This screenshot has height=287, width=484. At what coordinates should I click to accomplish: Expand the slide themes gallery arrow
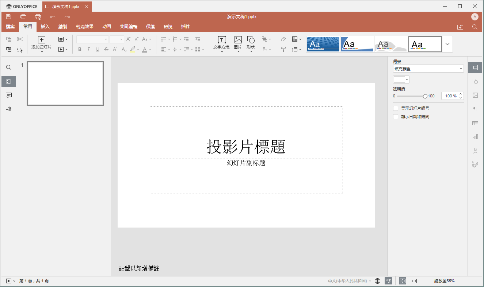tap(447, 44)
